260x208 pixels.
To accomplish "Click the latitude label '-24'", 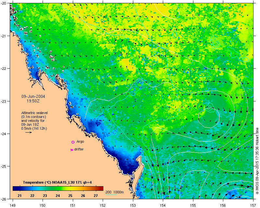I will click(4, 134).
